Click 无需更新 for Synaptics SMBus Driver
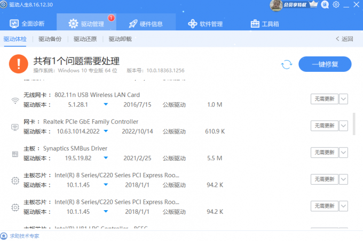The image size is (363, 241). (325, 153)
